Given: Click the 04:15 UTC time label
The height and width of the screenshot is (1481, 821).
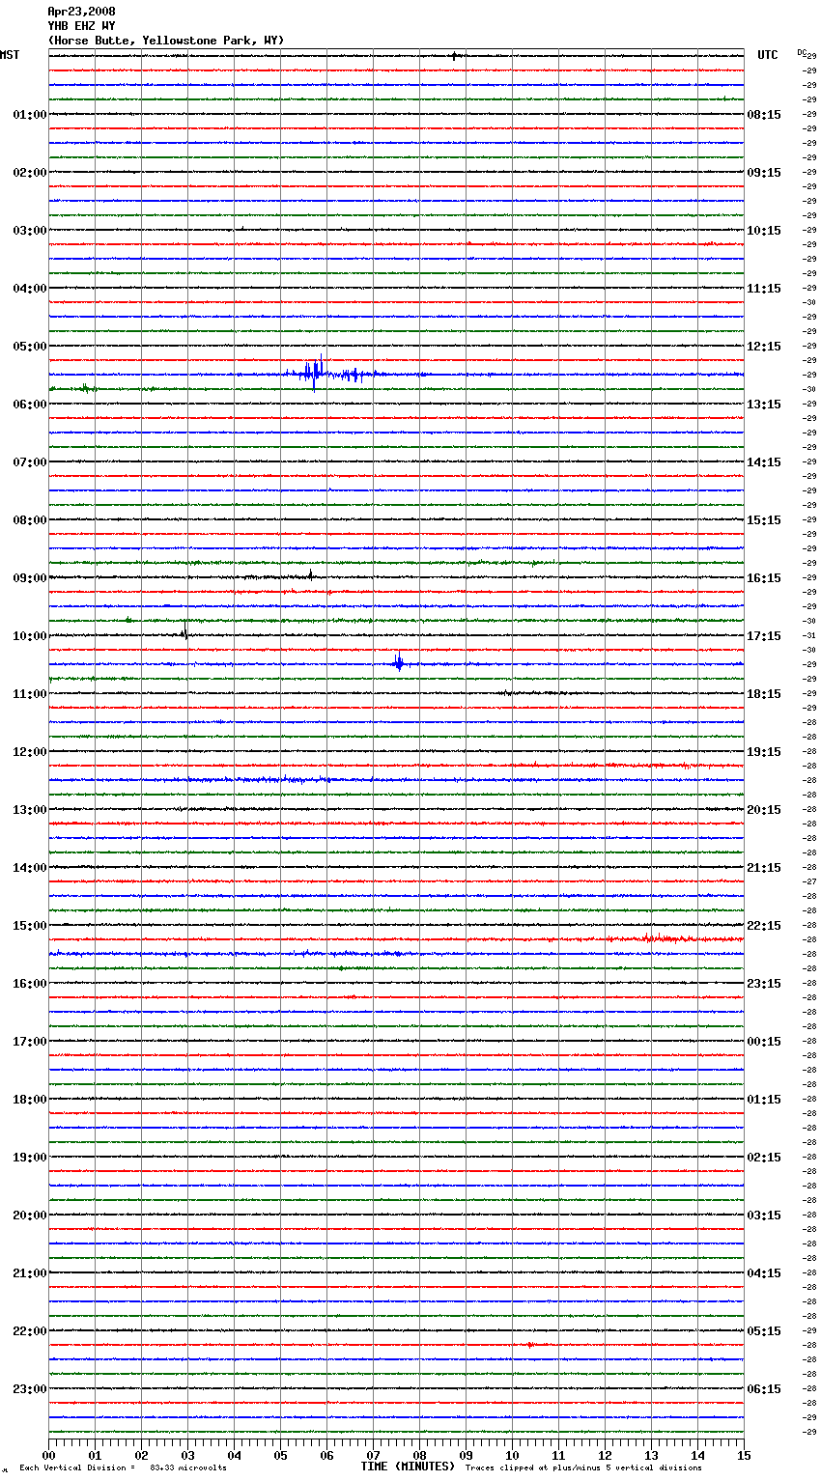Looking at the screenshot, I should (764, 1273).
